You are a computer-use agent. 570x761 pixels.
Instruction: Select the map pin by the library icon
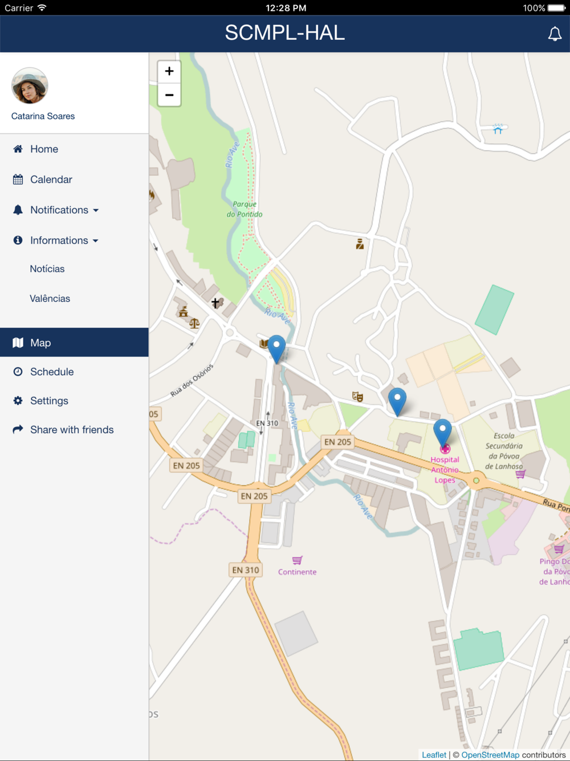[276, 349]
